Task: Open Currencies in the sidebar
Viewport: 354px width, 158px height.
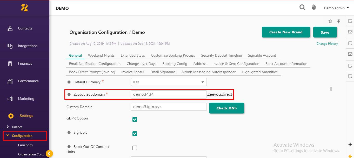Action: point(25,145)
